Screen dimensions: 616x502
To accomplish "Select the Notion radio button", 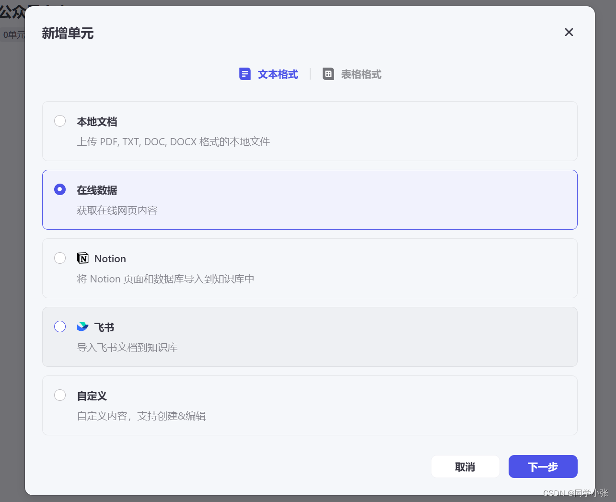I will pyautogui.click(x=60, y=258).
